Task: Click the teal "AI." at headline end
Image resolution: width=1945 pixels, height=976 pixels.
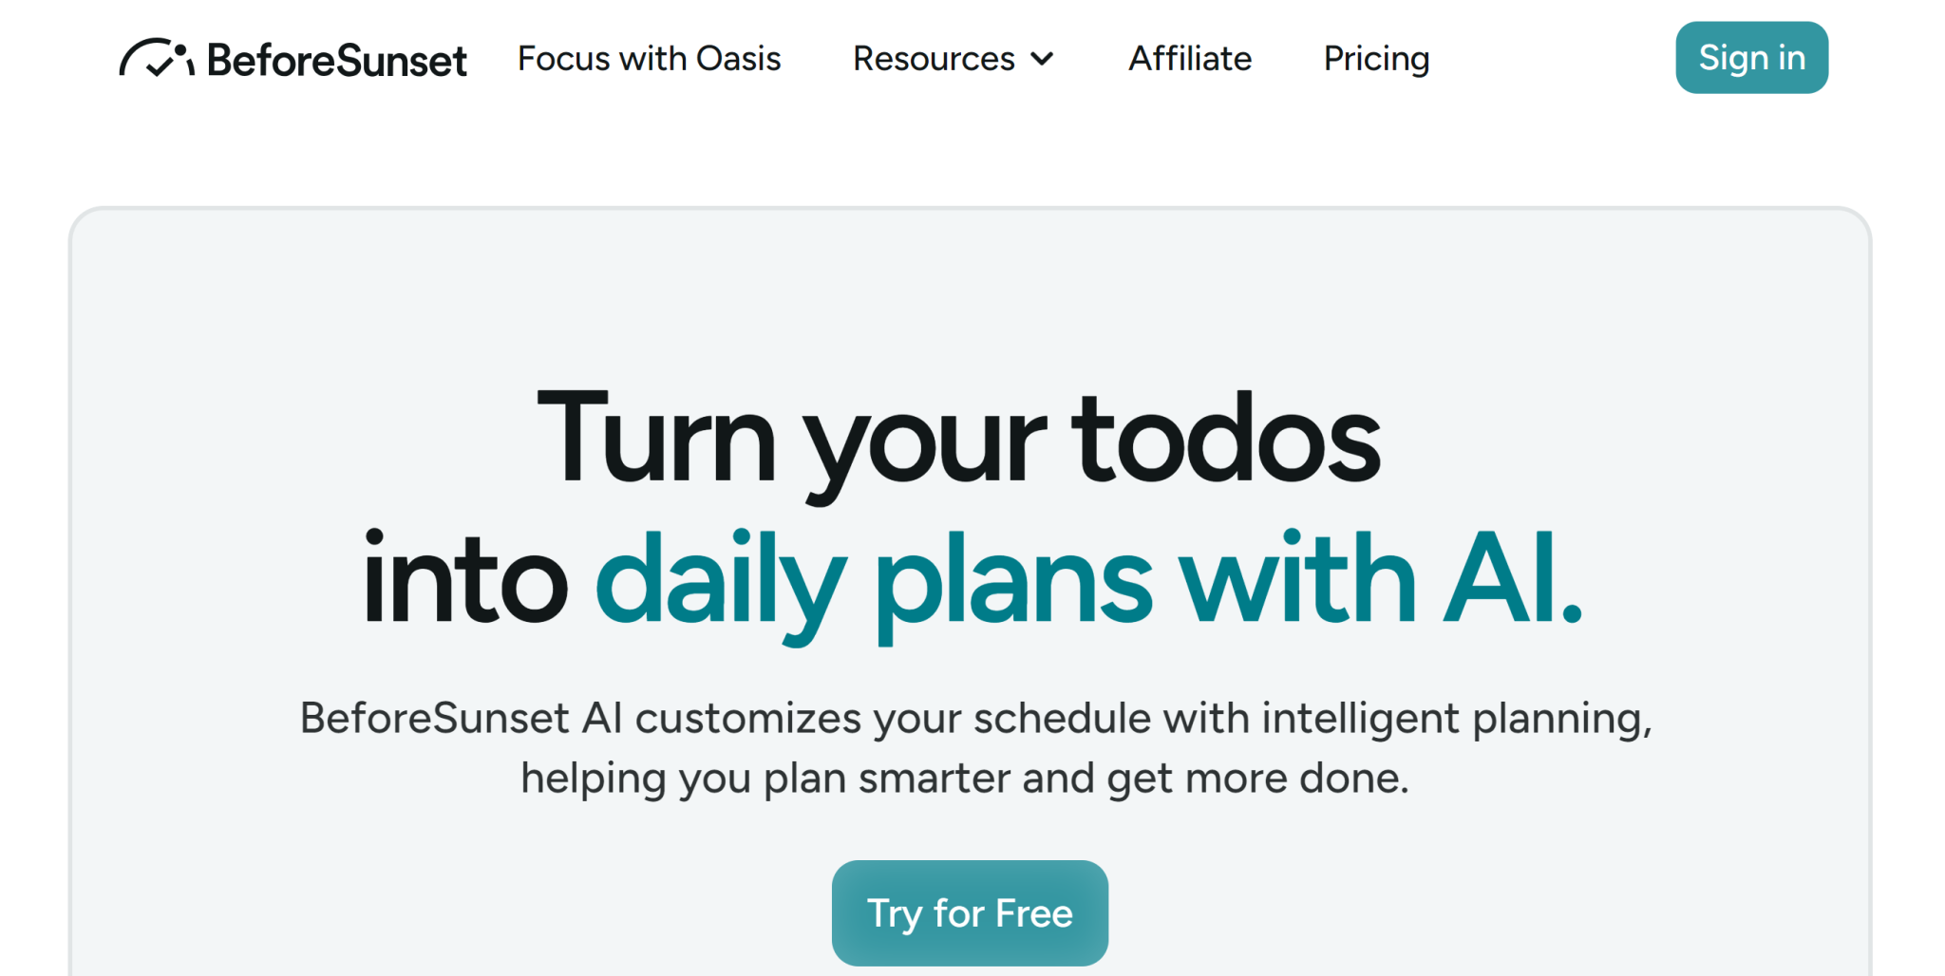Action: [1512, 579]
